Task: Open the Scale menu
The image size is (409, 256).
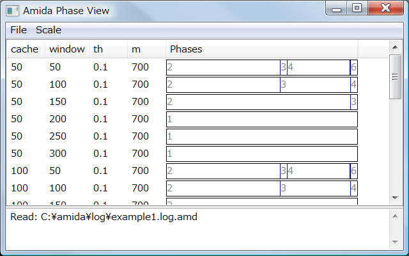Action: (49, 30)
